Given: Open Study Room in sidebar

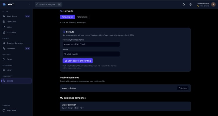Looking at the screenshot, I should (x=16, y=16).
